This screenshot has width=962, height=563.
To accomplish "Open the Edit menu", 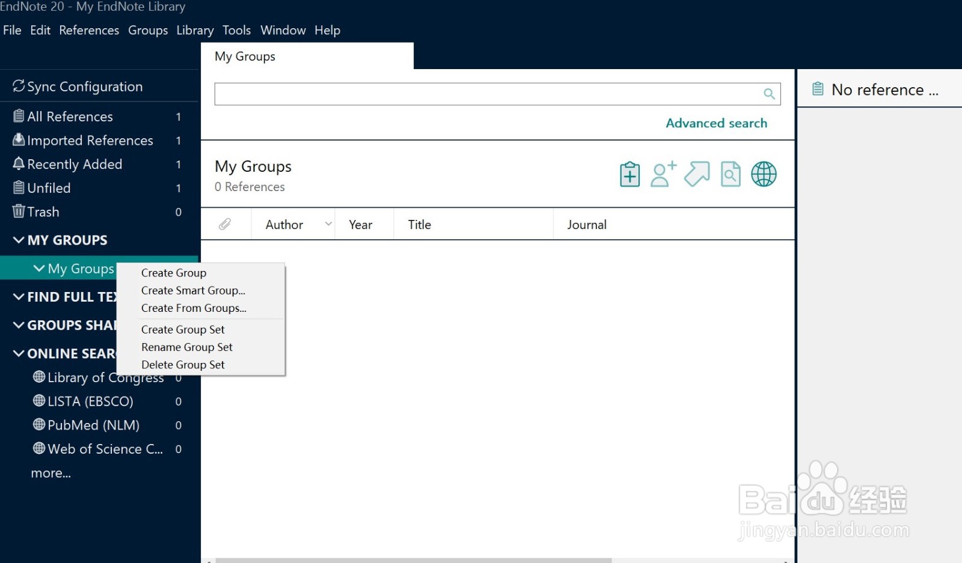I will (40, 30).
